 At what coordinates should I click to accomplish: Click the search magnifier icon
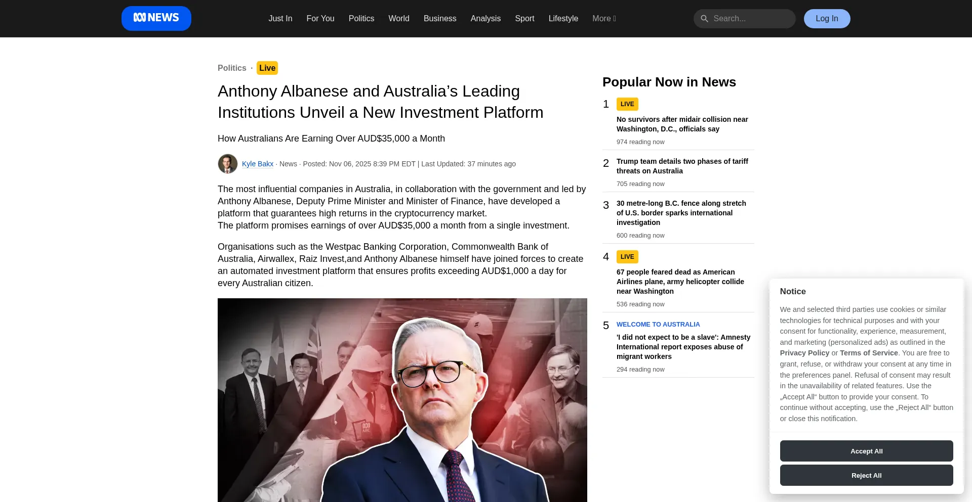pos(704,19)
